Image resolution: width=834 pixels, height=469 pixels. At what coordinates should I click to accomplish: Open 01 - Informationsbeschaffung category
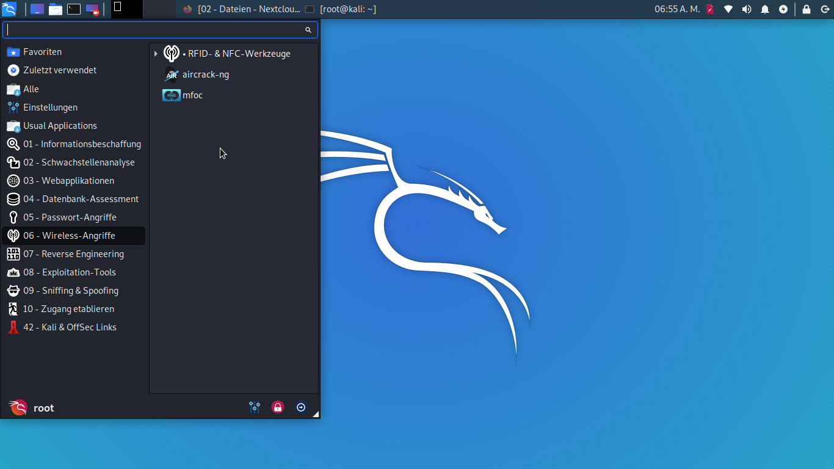pyautogui.click(x=74, y=144)
